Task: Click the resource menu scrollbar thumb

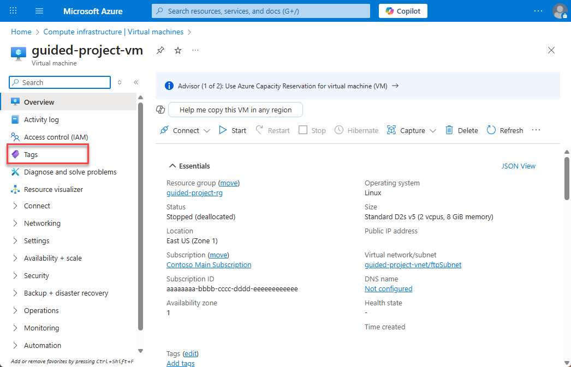Action: pyautogui.click(x=140, y=217)
